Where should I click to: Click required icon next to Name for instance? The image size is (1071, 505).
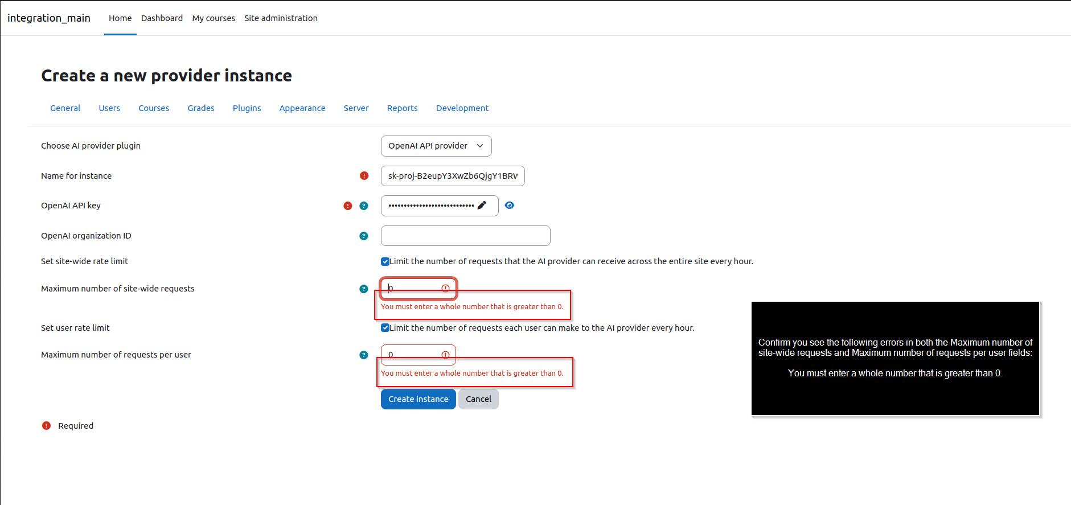pos(364,176)
